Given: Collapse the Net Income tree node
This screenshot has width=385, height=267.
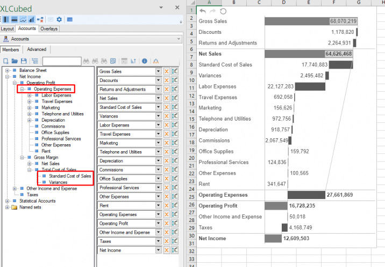Looking at the screenshot, I should [x=7, y=77].
